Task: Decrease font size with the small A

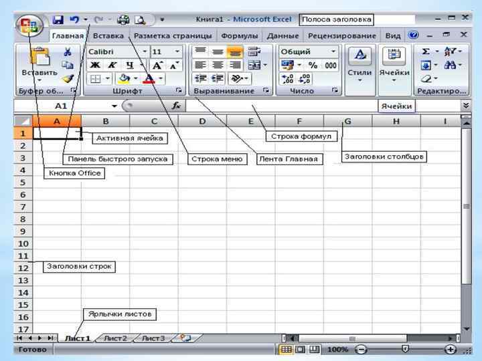Action: click(x=174, y=66)
